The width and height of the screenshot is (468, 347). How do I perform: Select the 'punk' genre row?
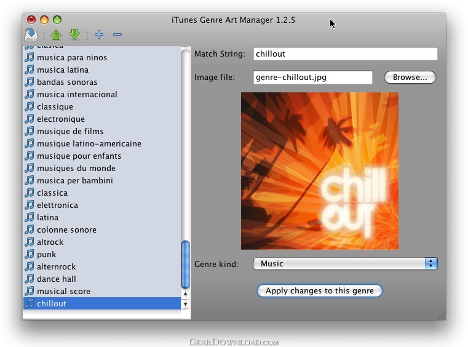click(x=102, y=255)
